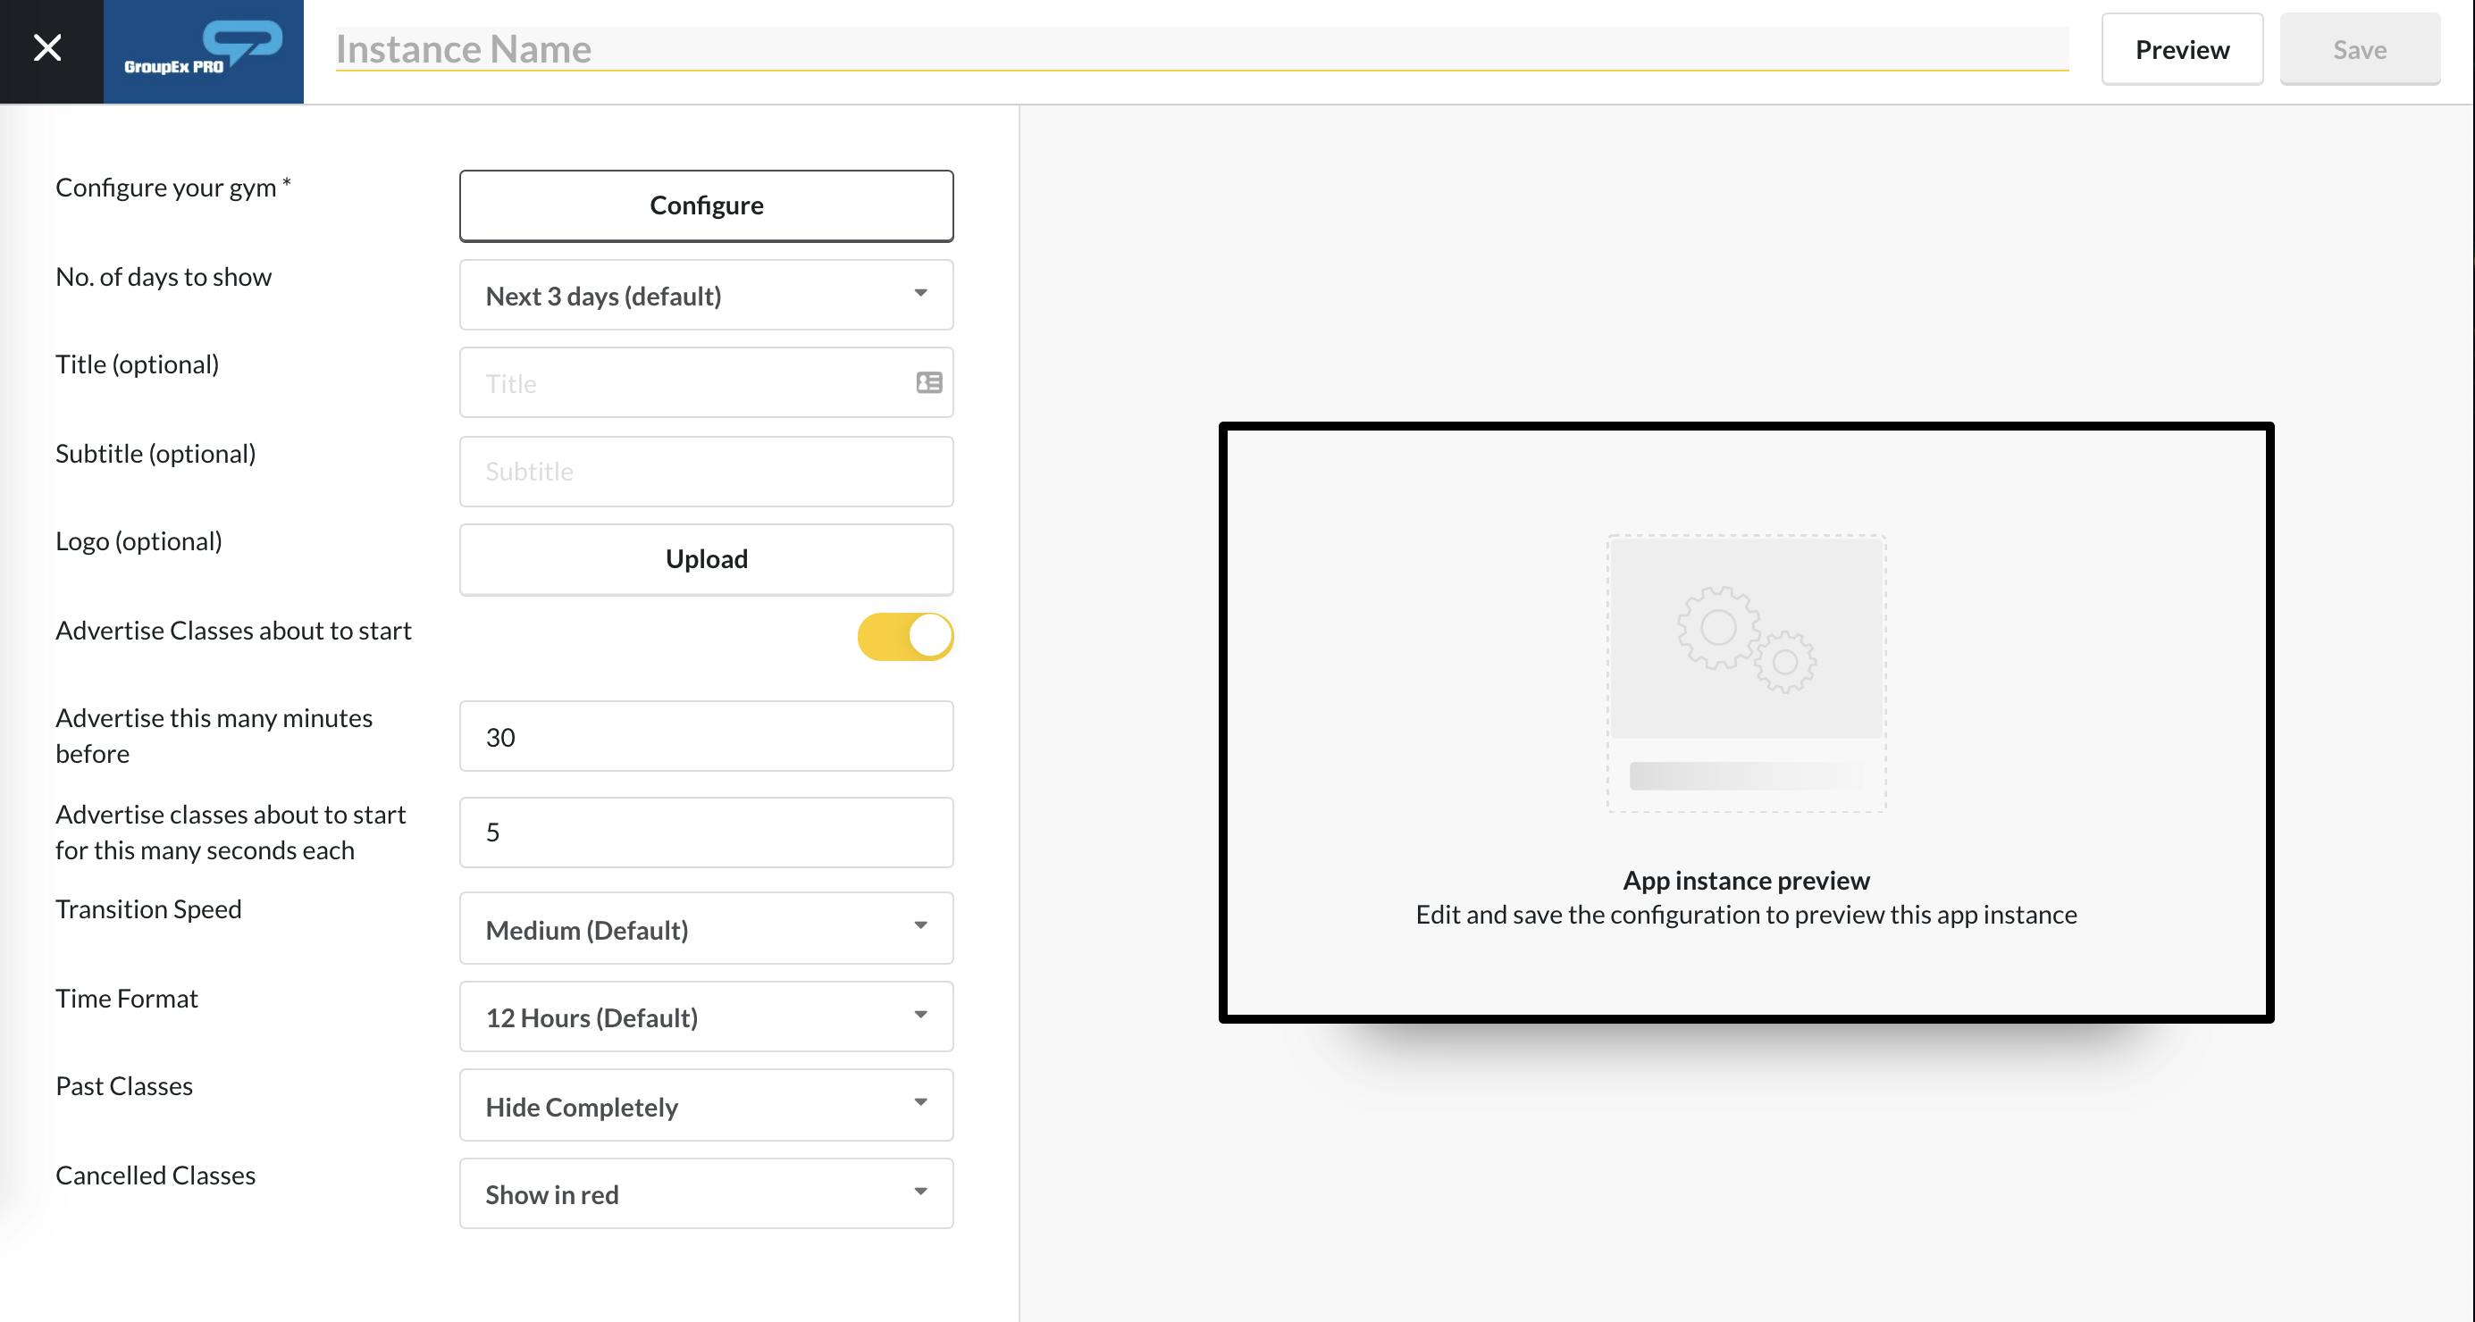The height and width of the screenshot is (1322, 2475).
Task: Click the 'Transition Speed' label
Action: [x=148, y=909]
